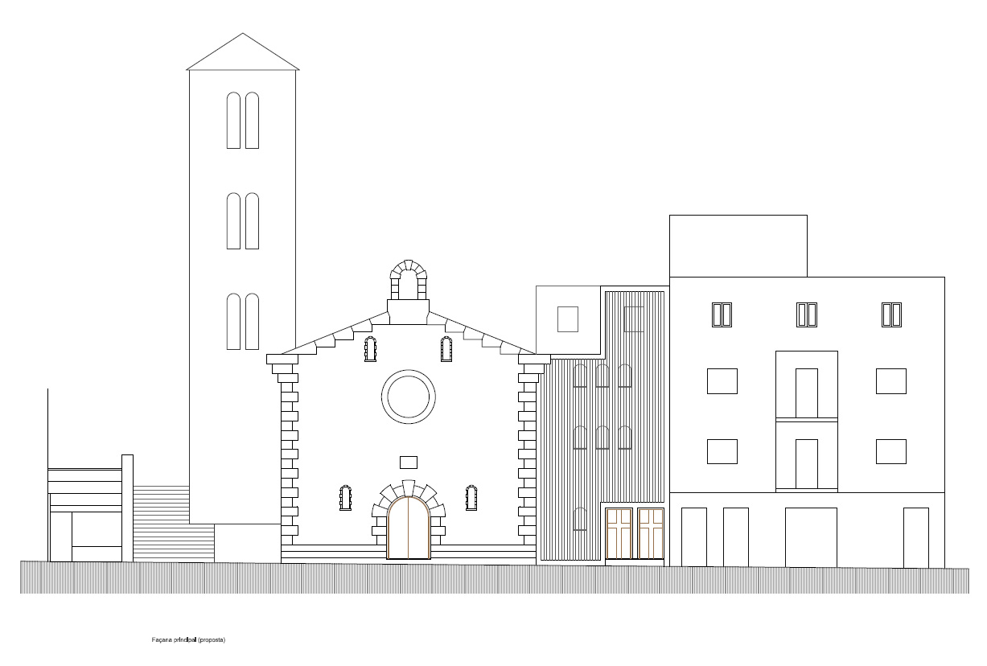The width and height of the screenshot is (987, 666).
Task: Click the hatched ground strip below the buildings
Action: [x=494, y=579]
